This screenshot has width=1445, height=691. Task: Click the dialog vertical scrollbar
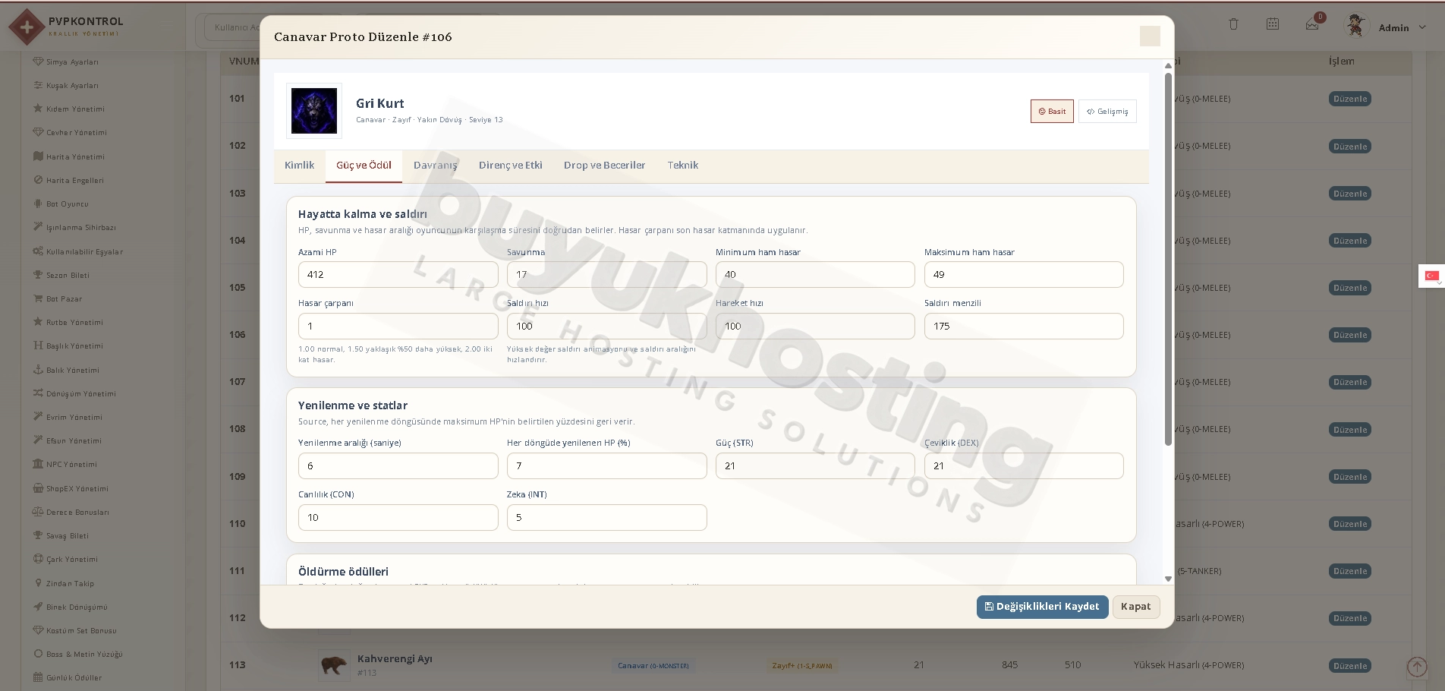coord(1168,258)
